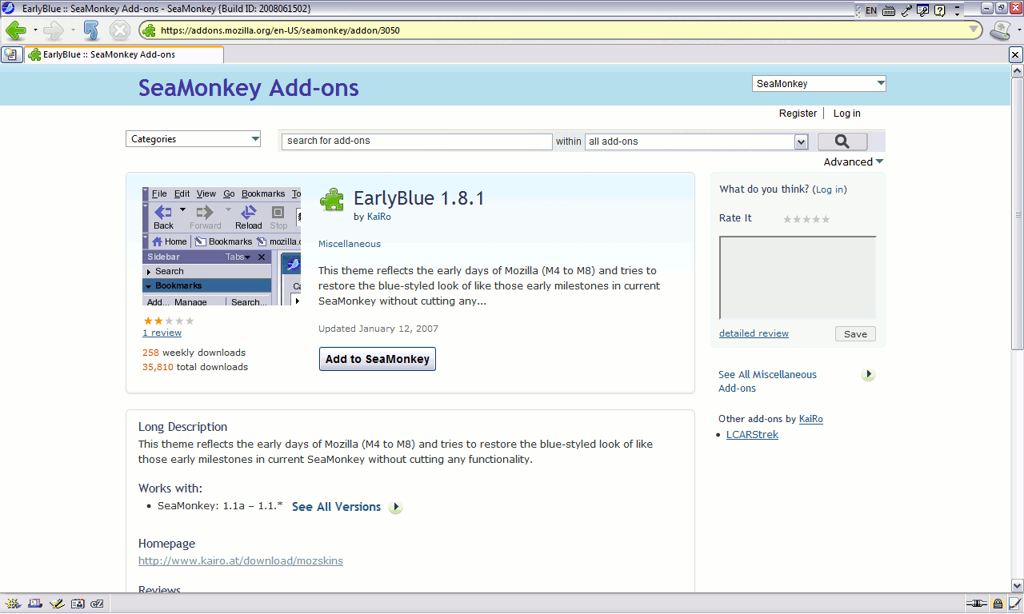Click the green puzzle icon next to EarlyBlue 1.8.1
This screenshot has width=1024, height=614.
click(332, 200)
